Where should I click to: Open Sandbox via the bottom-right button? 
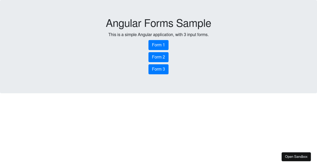[x=296, y=157]
